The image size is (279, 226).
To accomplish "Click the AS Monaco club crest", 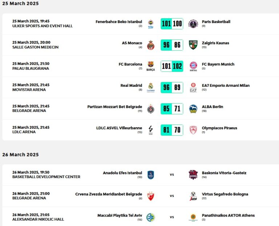I will pyautogui.click(x=150, y=45).
